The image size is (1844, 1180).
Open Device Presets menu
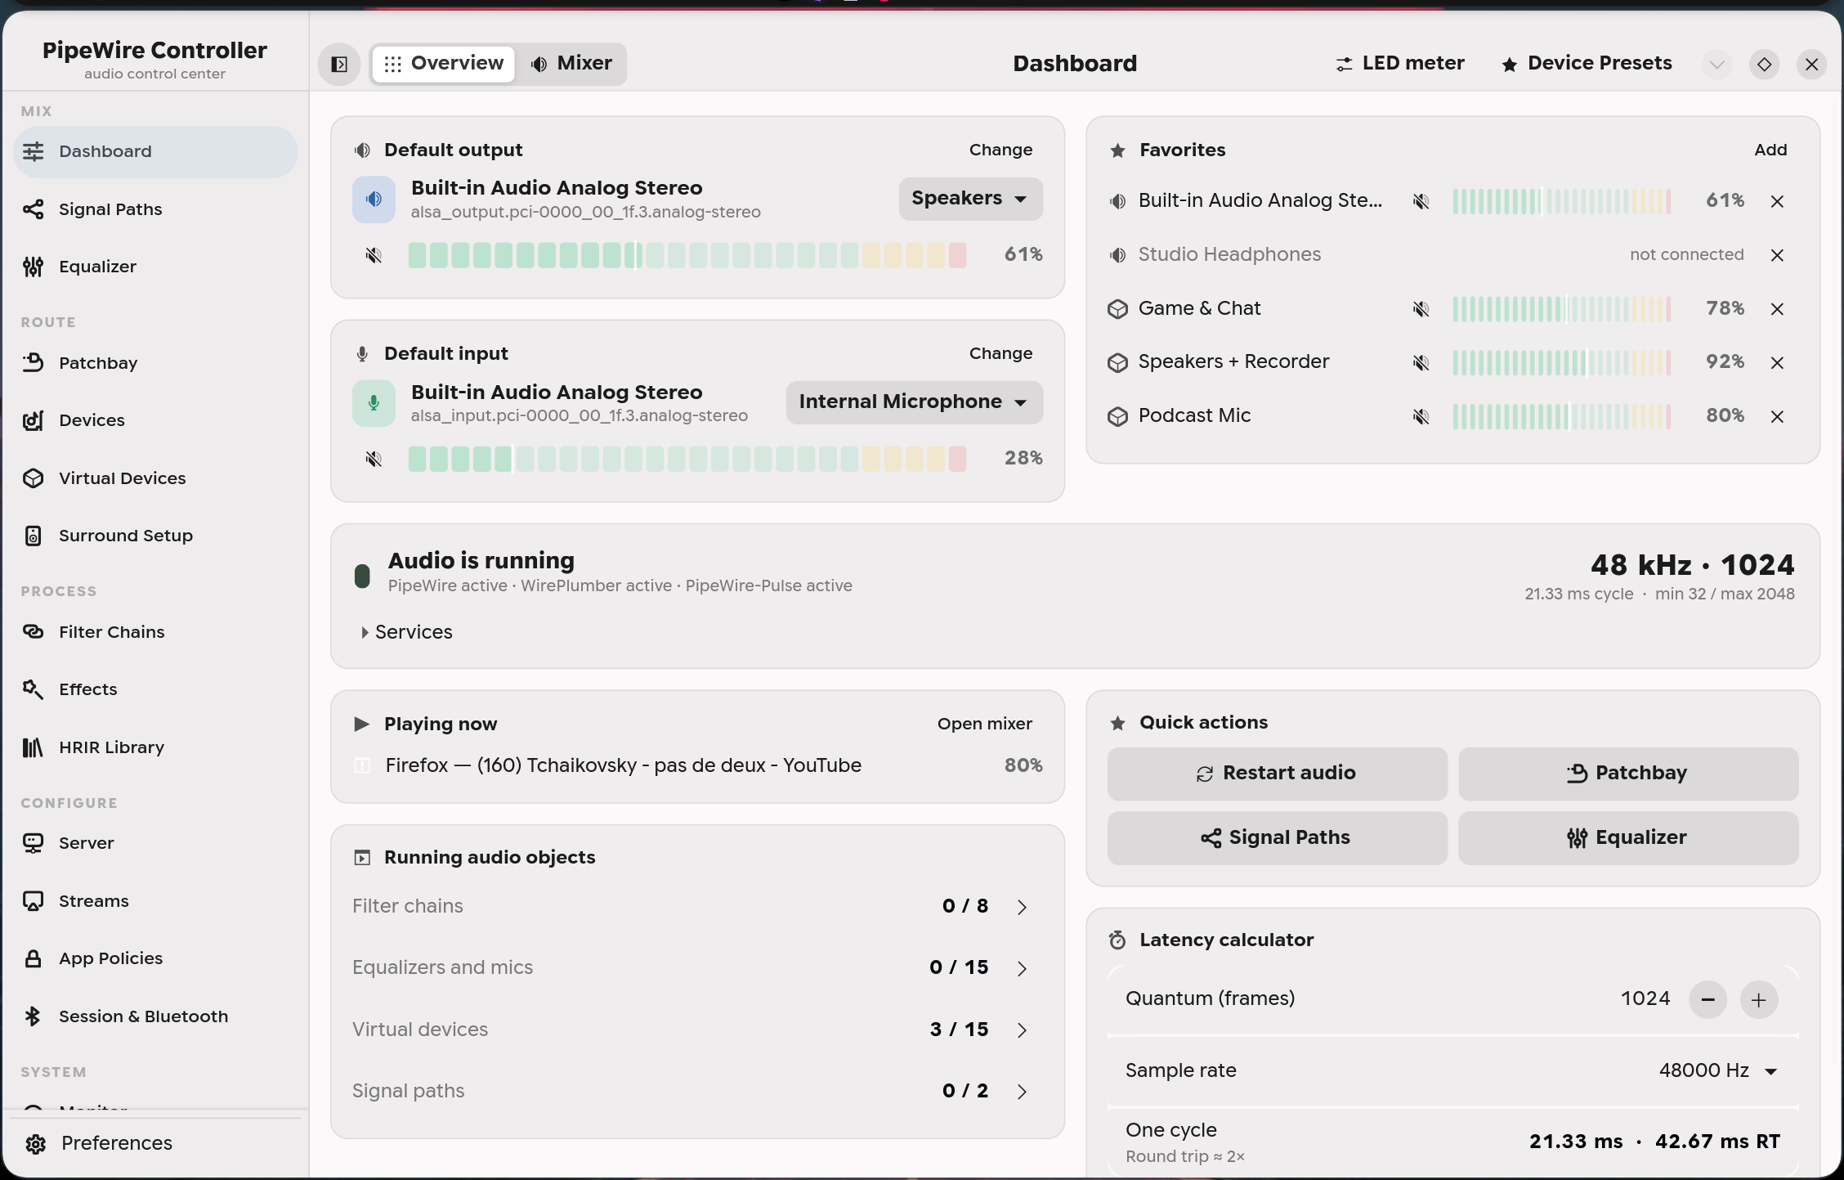click(1587, 64)
